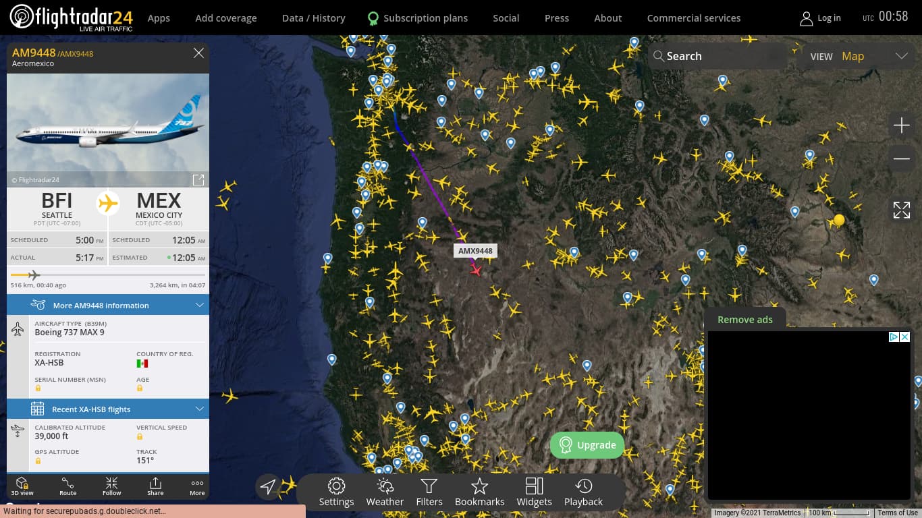
Task: Zoom out on the map
Action: coord(902,159)
